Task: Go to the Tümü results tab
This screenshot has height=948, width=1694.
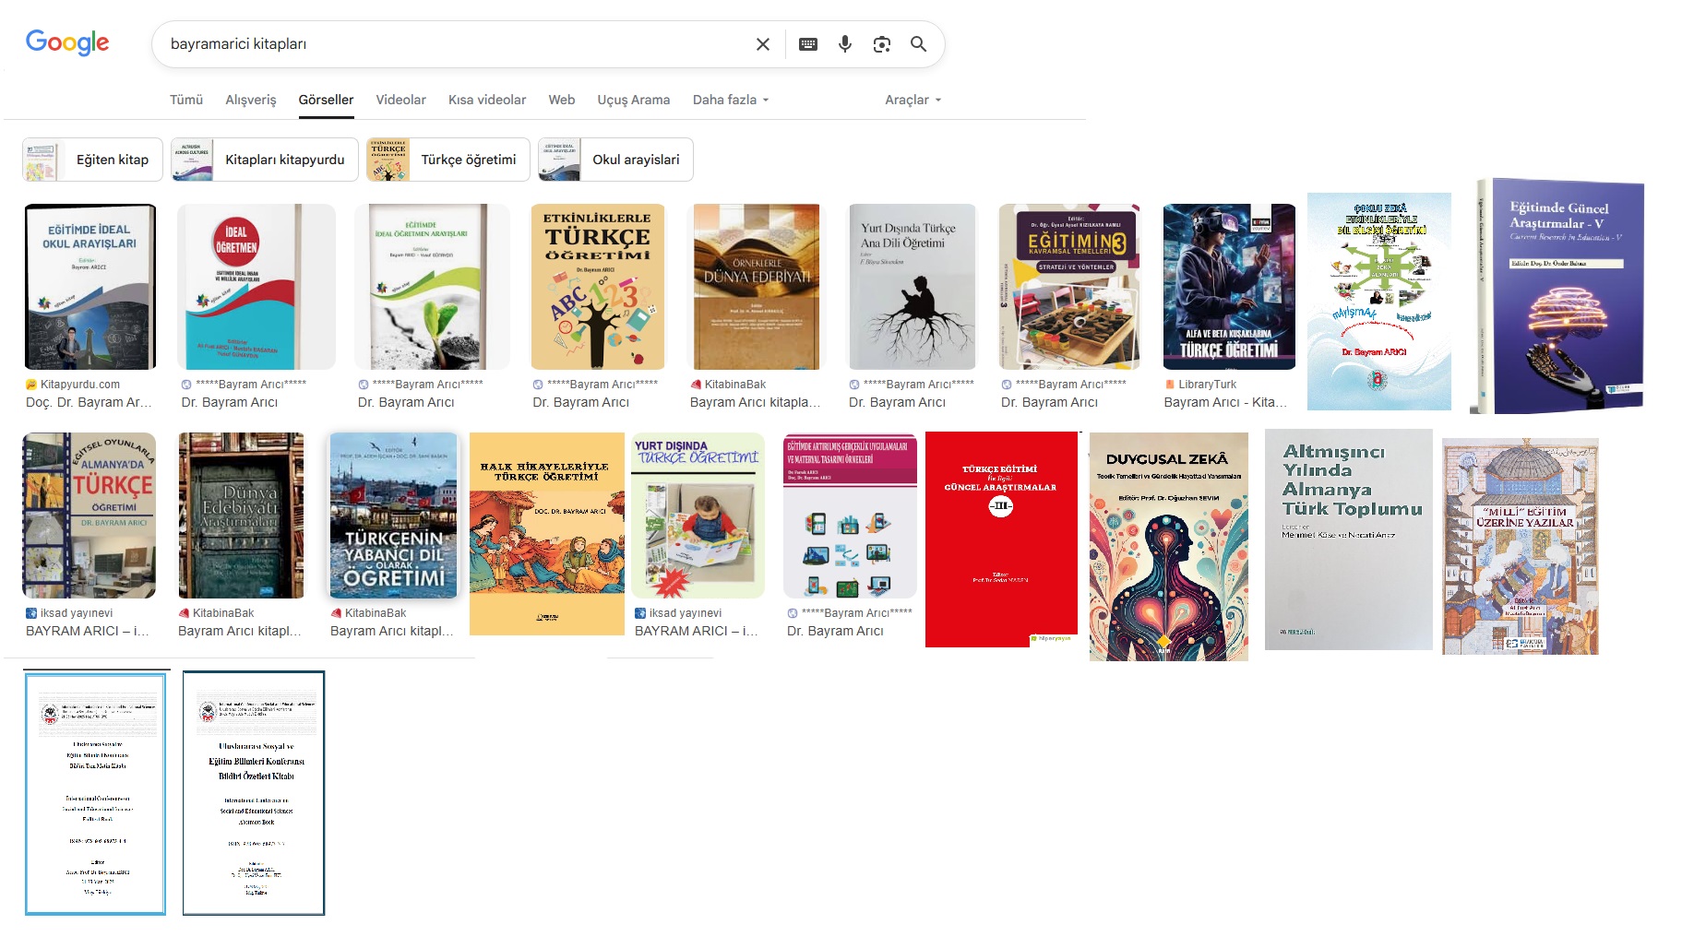Action: [x=185, y=100]
